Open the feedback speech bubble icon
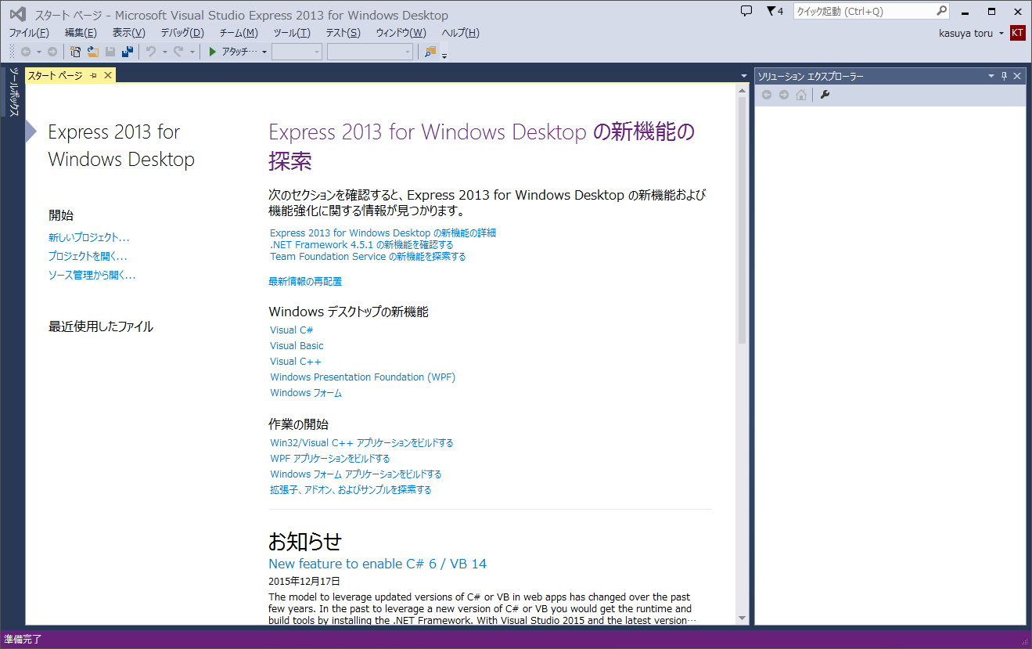Viewport: 1032px width, 649px height. tap(746, 11)
